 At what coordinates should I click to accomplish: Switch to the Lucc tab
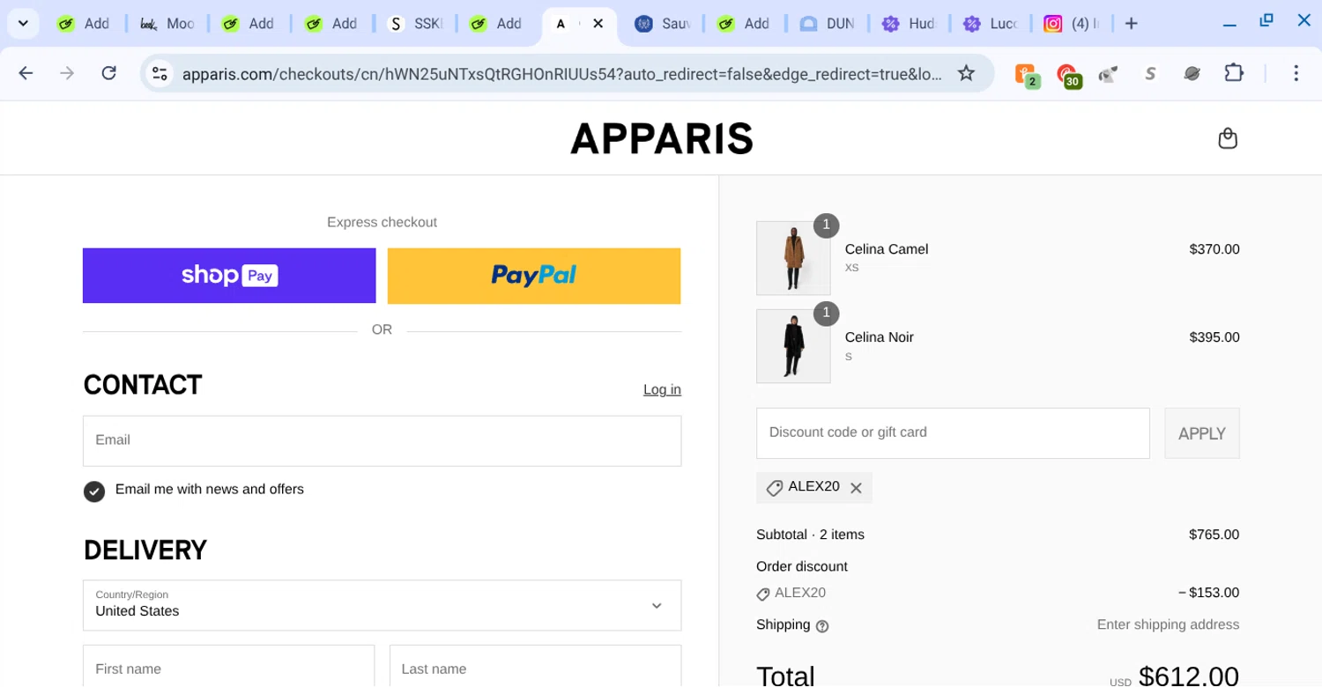991,24
